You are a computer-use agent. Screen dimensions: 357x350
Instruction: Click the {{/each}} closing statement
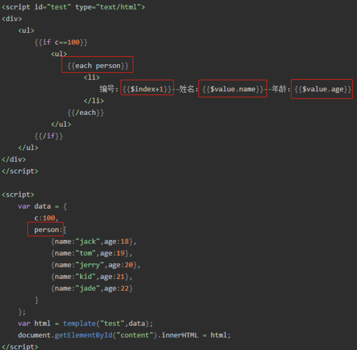pyautogui.click(x=86, y=113)
